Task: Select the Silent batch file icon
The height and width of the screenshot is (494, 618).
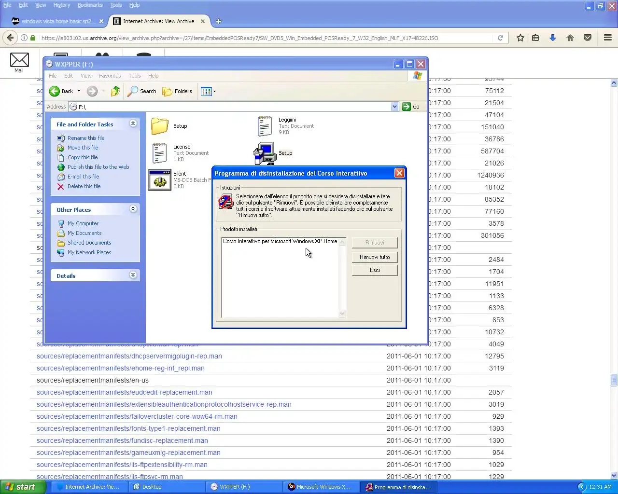Action: pyautogui.click(x=159, y=180)
